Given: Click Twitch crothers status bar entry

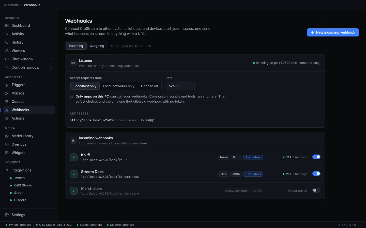Looking at the screenshot, I should 18,225.
